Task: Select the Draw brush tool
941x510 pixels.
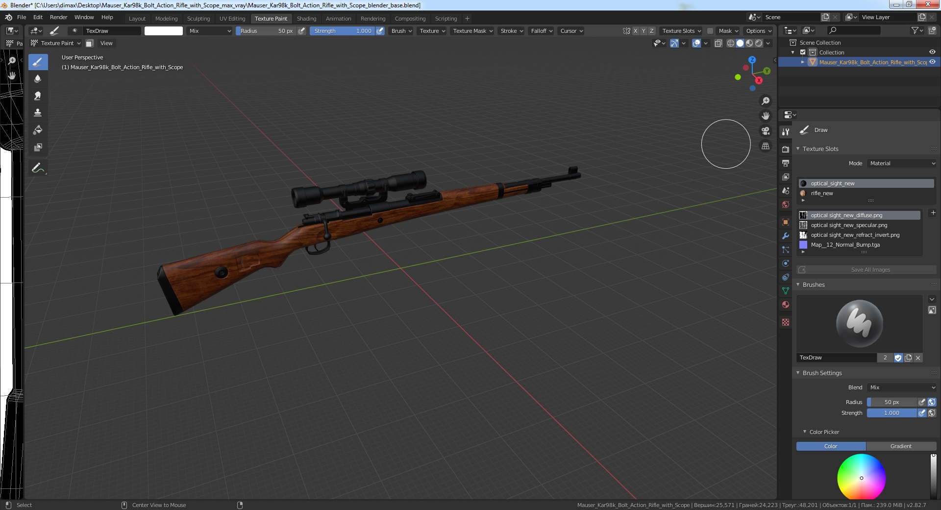Action: [x=38, y=62]
